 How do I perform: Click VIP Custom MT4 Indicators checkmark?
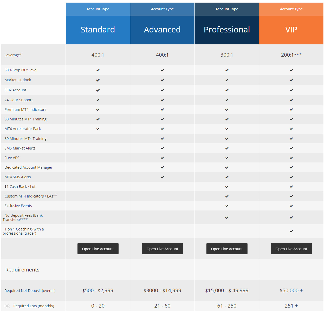pos(291,196)
